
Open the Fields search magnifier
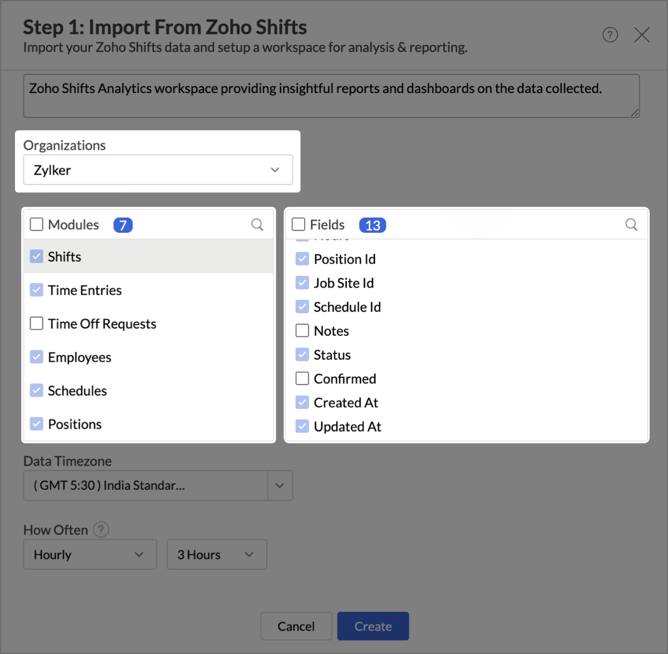coord(631,224)
